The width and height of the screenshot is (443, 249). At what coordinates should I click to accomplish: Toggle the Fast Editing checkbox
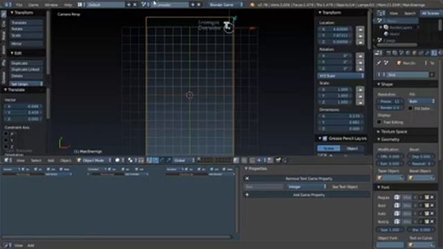click(x=379, y=122)
